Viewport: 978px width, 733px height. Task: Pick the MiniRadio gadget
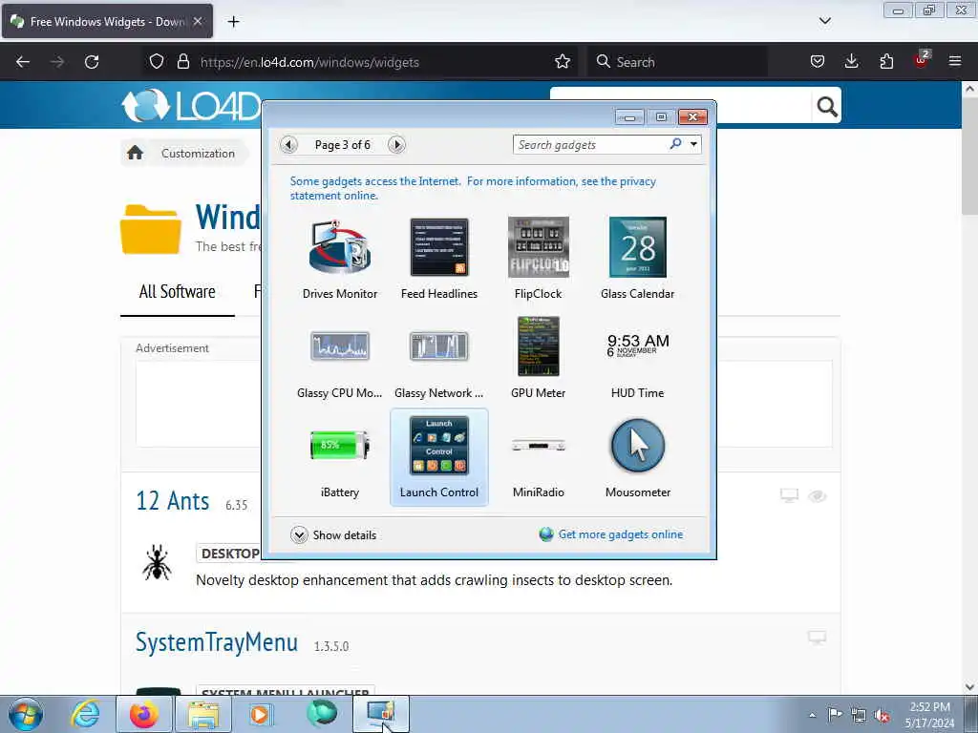pyautogui.click(x=539, y=457)
